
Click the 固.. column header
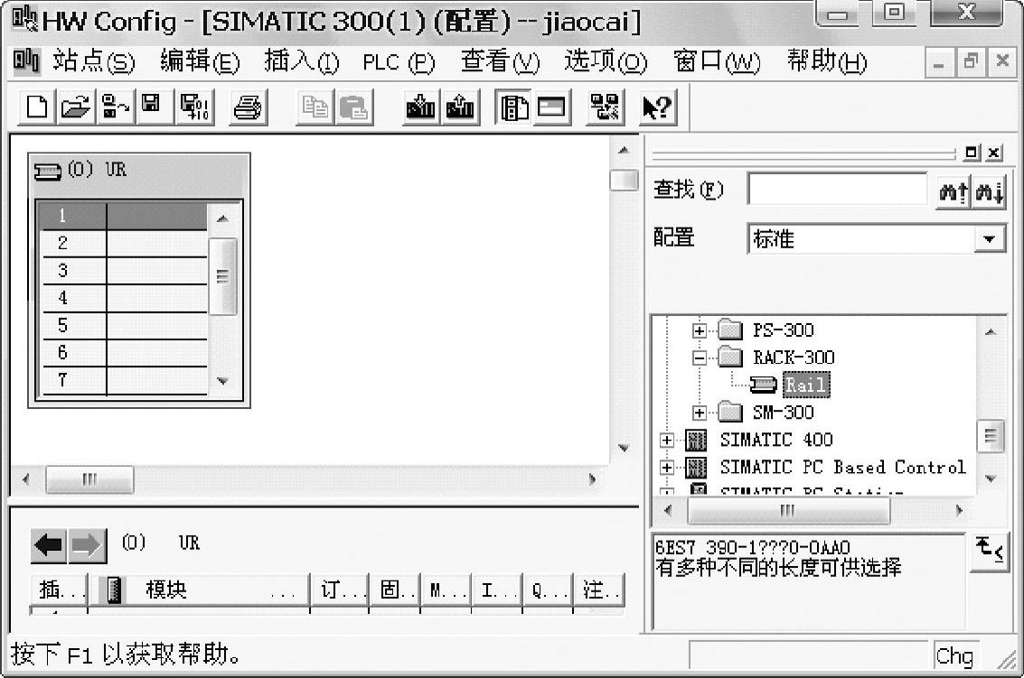[396, 590]
